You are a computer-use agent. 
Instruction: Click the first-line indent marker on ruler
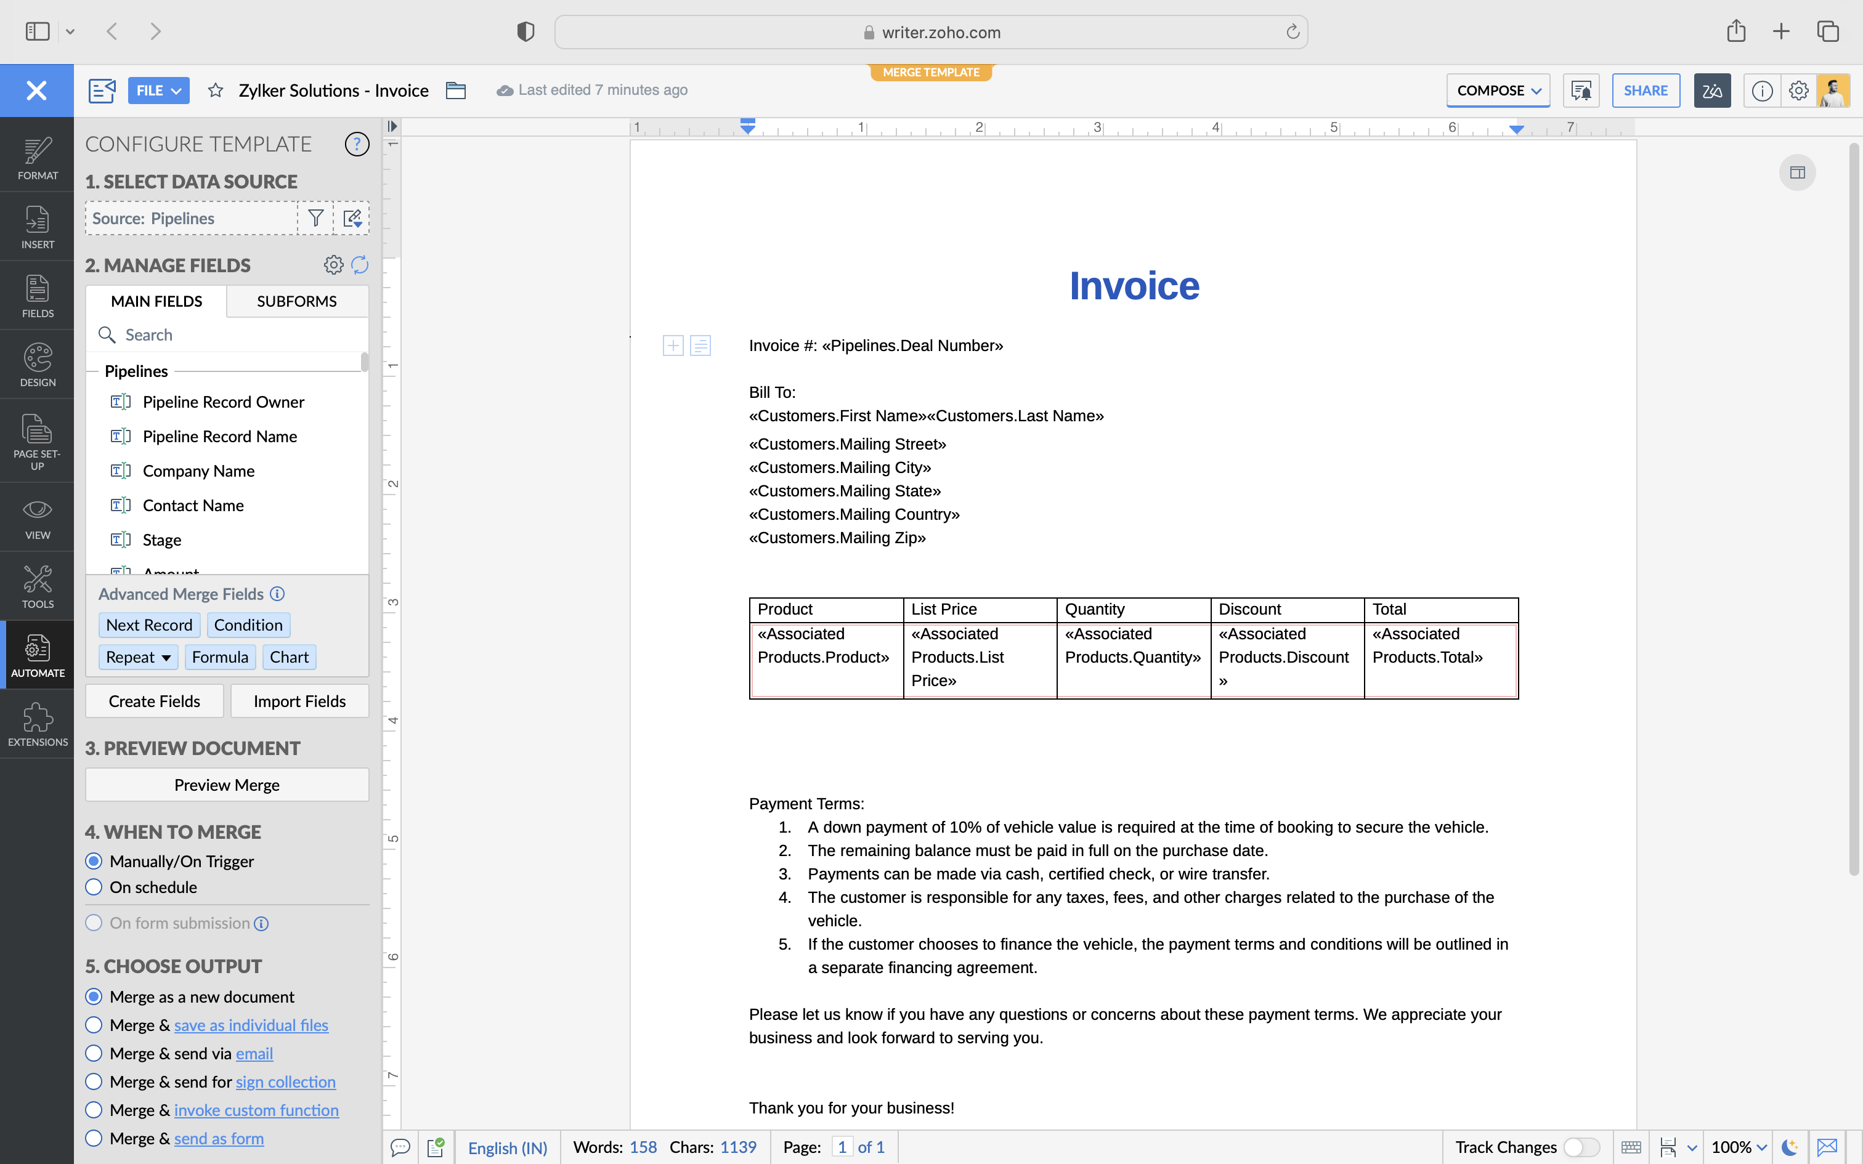(x=747, y=122)
